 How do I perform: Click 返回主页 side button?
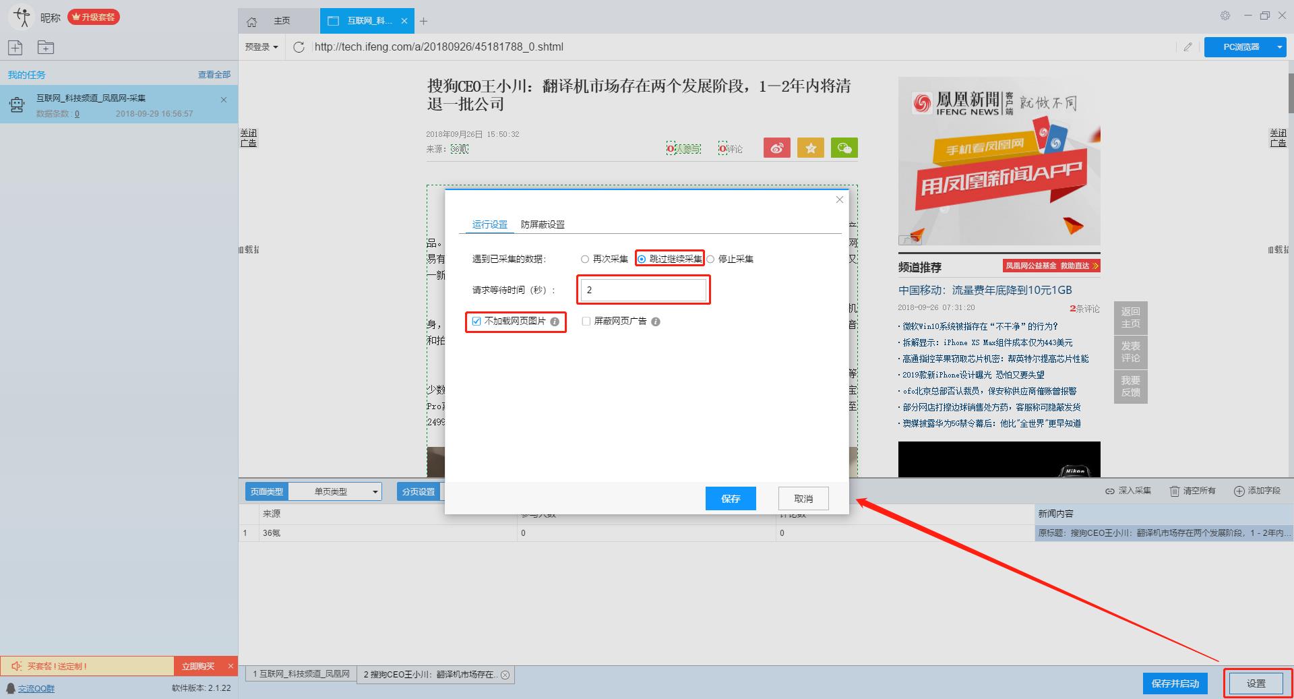point(1130,317)
